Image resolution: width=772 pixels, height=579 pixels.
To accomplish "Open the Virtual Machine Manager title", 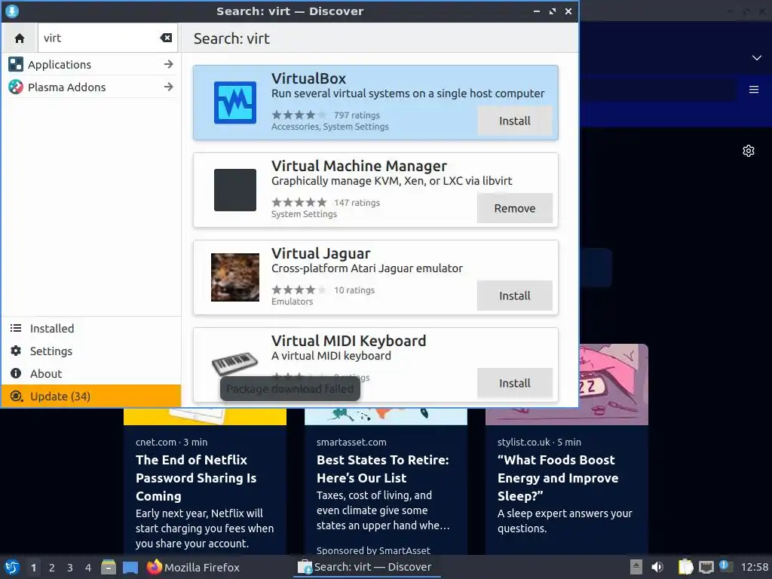I will coord(359,166).
